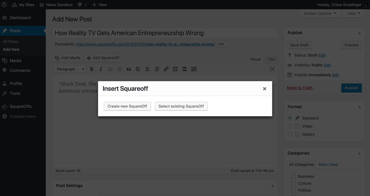Switch to the All Categories tab
Image resolution: width=370 pixels, height=196 pixels.
[302, 165]
